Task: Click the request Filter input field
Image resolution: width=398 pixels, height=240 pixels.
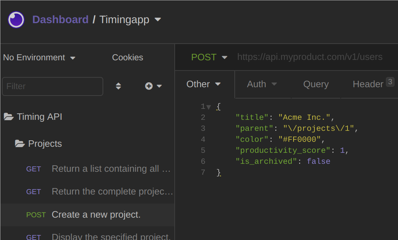Action: 52,86
